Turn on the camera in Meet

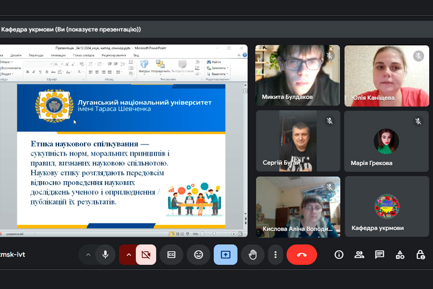146,254
